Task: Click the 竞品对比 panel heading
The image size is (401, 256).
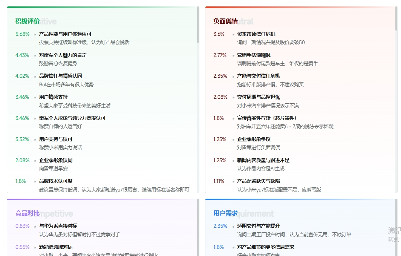Action: 28,213
